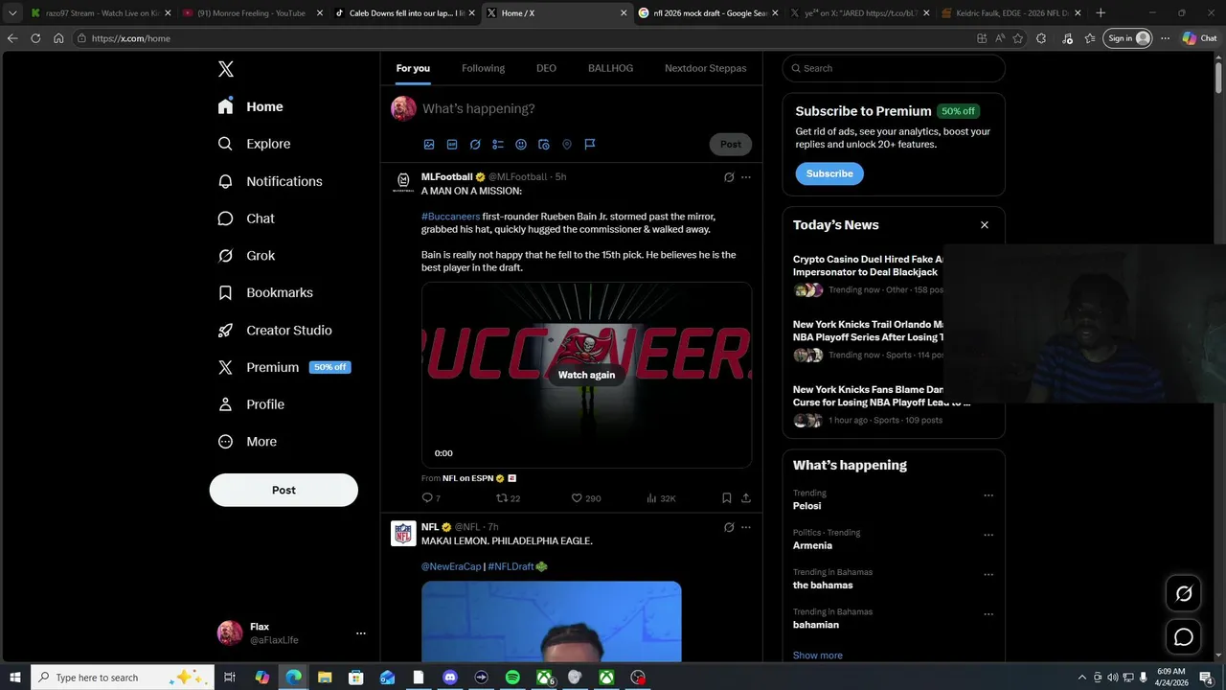Open Notifications in the sidebar
The image size is (1226, 690).
click(270, 181)
